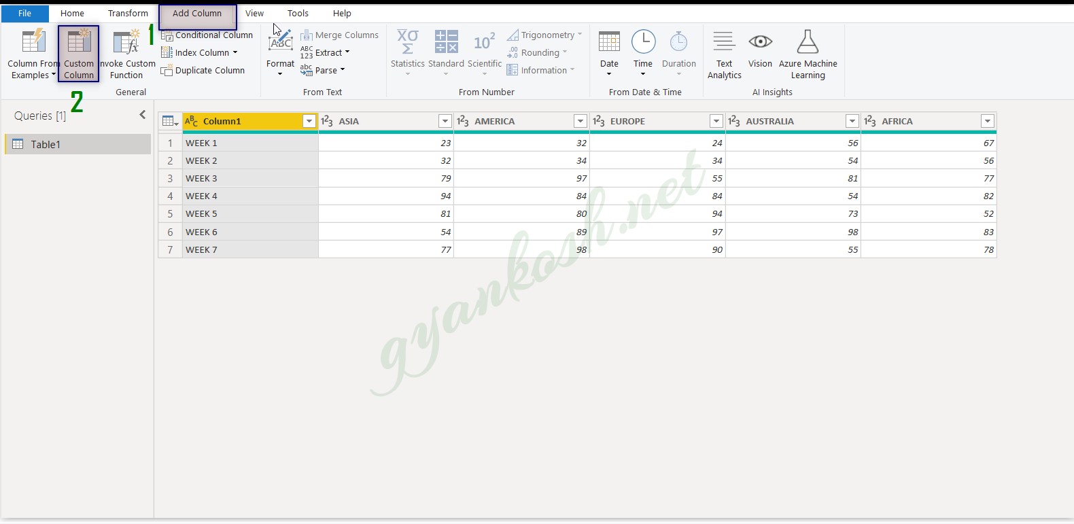Image resolution: width=1074 pixels, height=524 pixels.
Task: Switch to the View tab
Action: coord(254,14)
